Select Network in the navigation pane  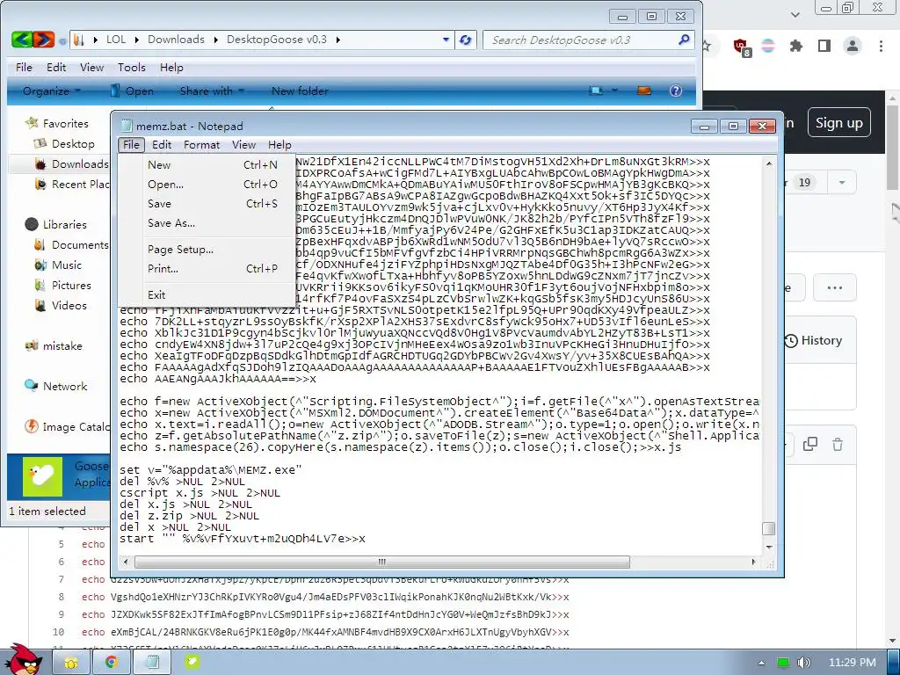tap(55, 387)
